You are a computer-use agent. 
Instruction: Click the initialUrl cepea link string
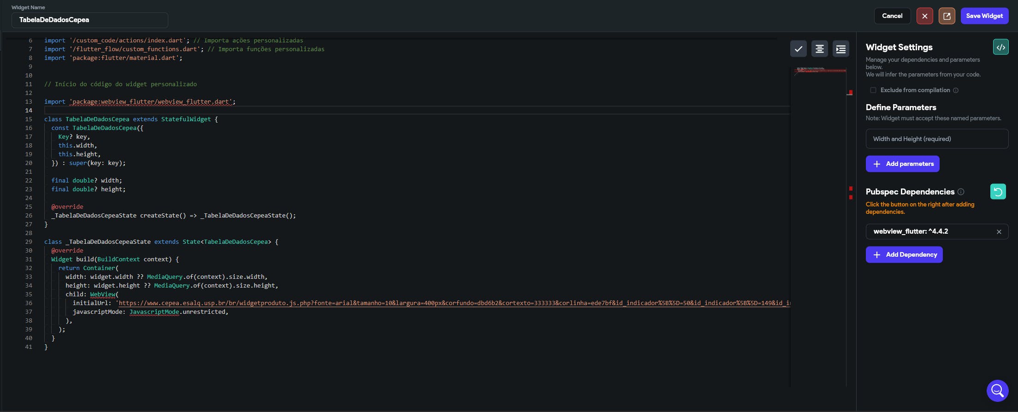tap(454, 303)
